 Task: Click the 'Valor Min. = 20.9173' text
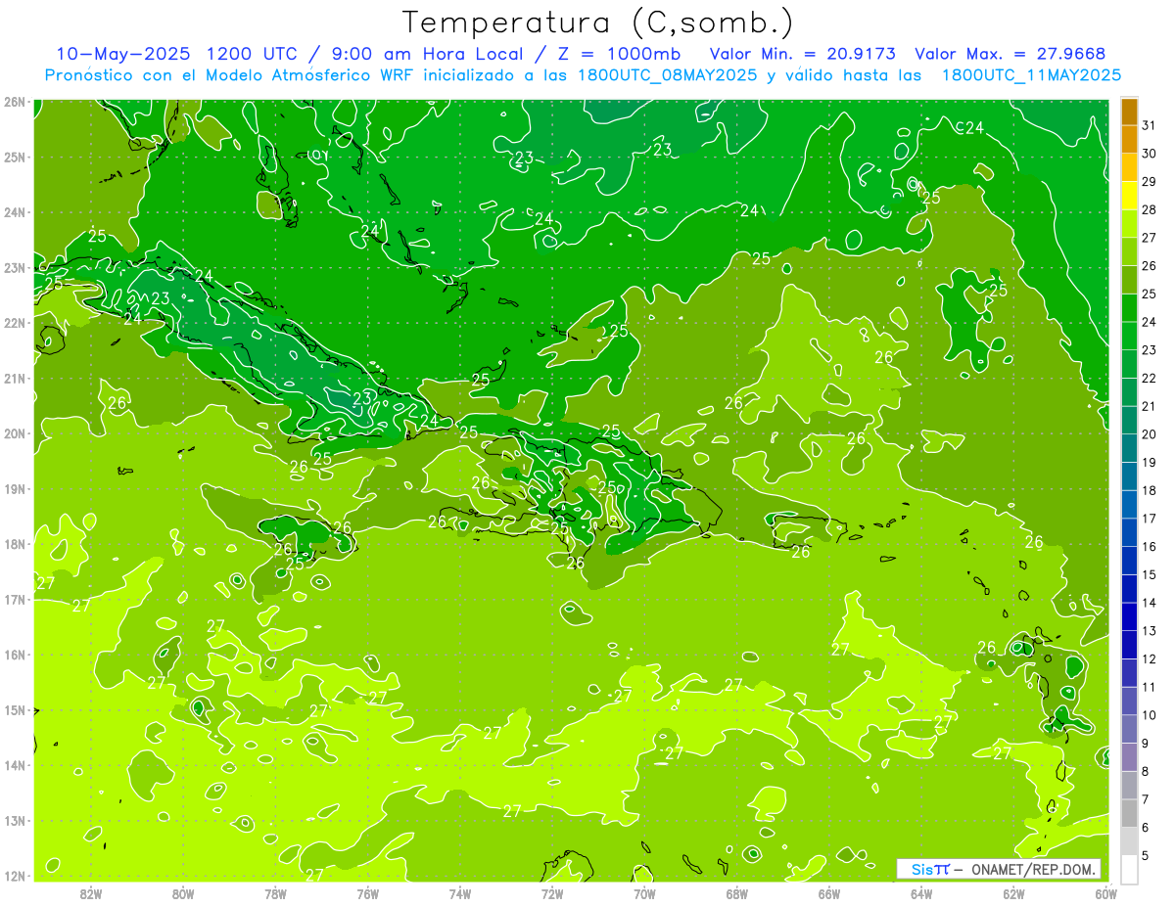803,54
